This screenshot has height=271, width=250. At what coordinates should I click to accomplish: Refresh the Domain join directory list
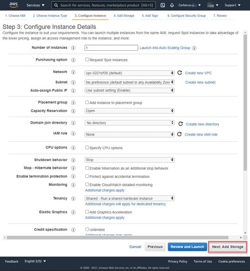[181, 124]
